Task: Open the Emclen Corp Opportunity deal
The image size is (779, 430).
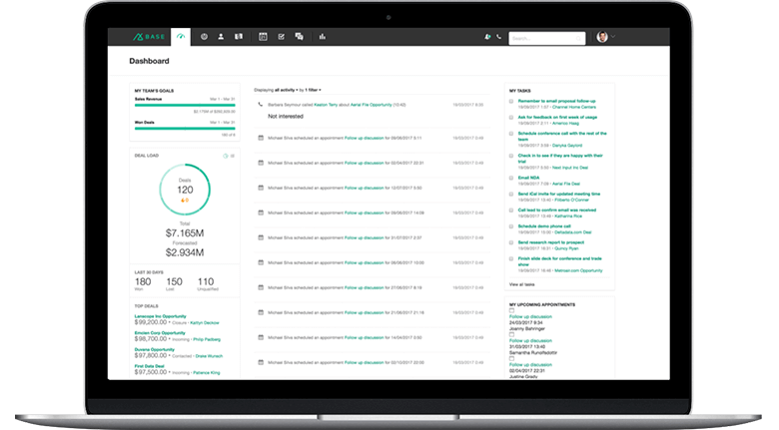Action: [160, 333]
